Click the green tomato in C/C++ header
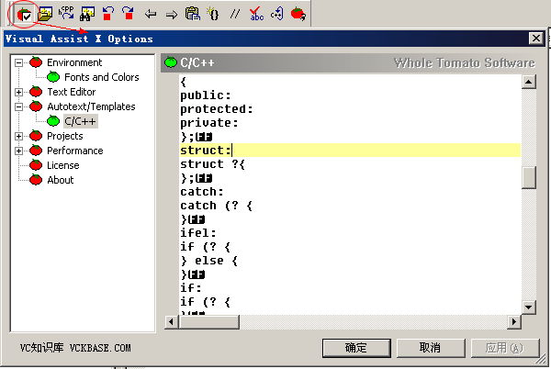 pyautogui.click(x=171, y=62)
